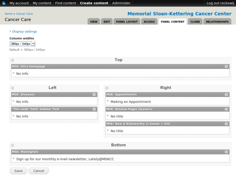Click the Right region gear icon
Screen dimensions: 236x177
107,88
